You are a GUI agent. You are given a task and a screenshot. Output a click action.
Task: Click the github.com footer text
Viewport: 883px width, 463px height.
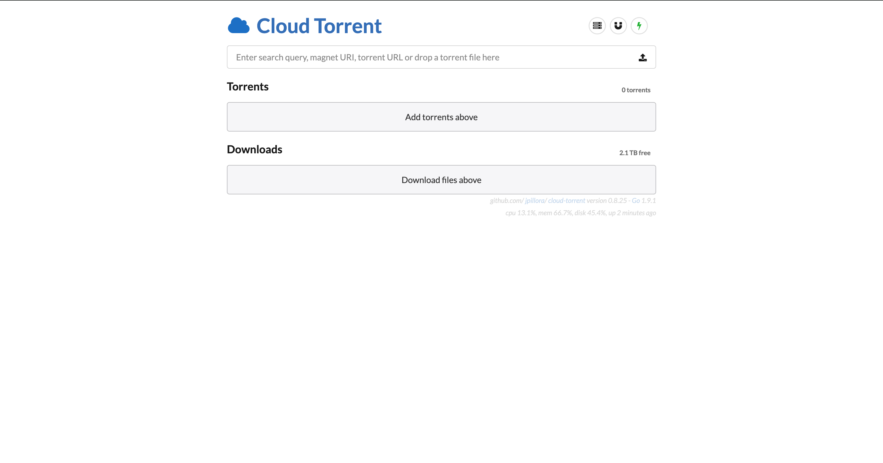pyautogui.click(x=506, y=201)
